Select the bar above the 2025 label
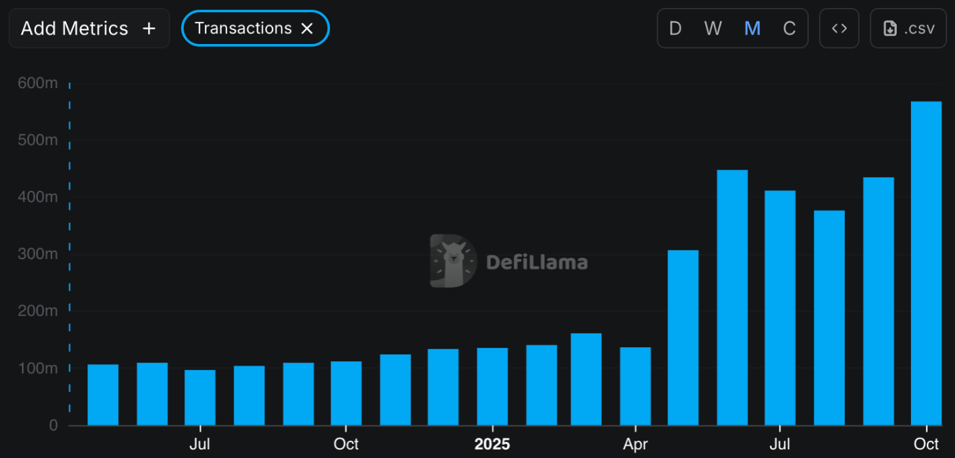Viewport: 955px width, 458px height. 492,387
